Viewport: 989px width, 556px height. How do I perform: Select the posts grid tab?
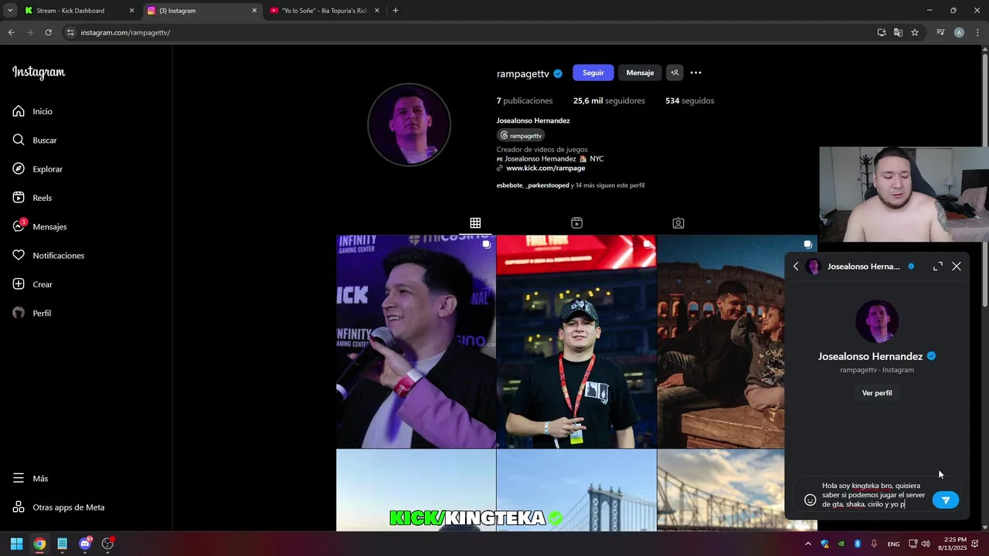tap(475, 223)
